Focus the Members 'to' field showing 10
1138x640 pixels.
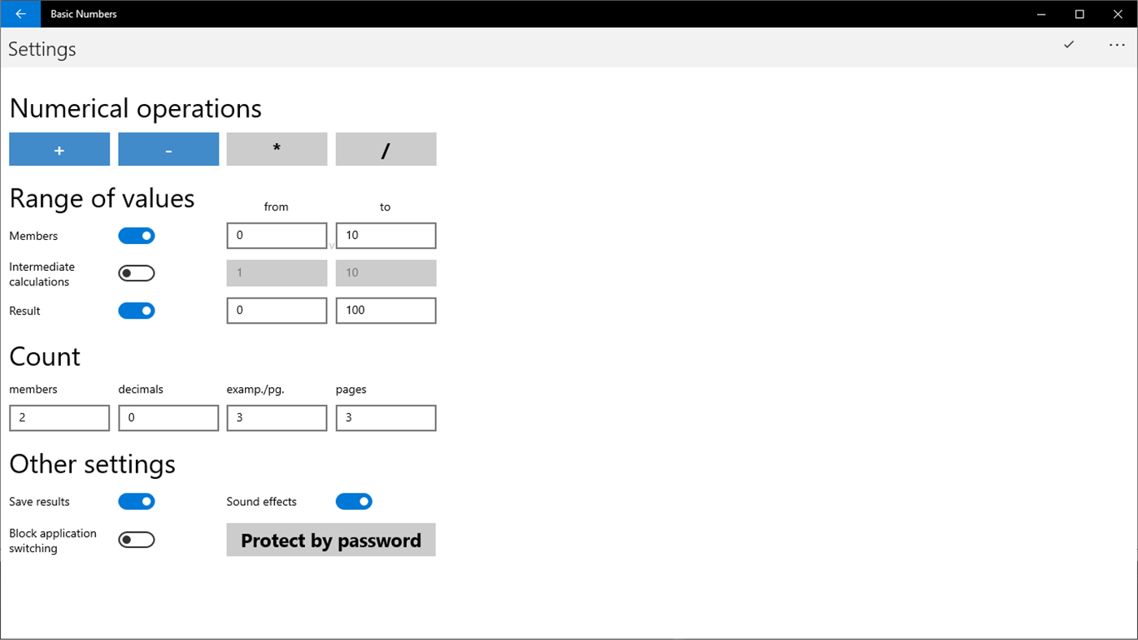pyautogui.click(x=386, y=236)
